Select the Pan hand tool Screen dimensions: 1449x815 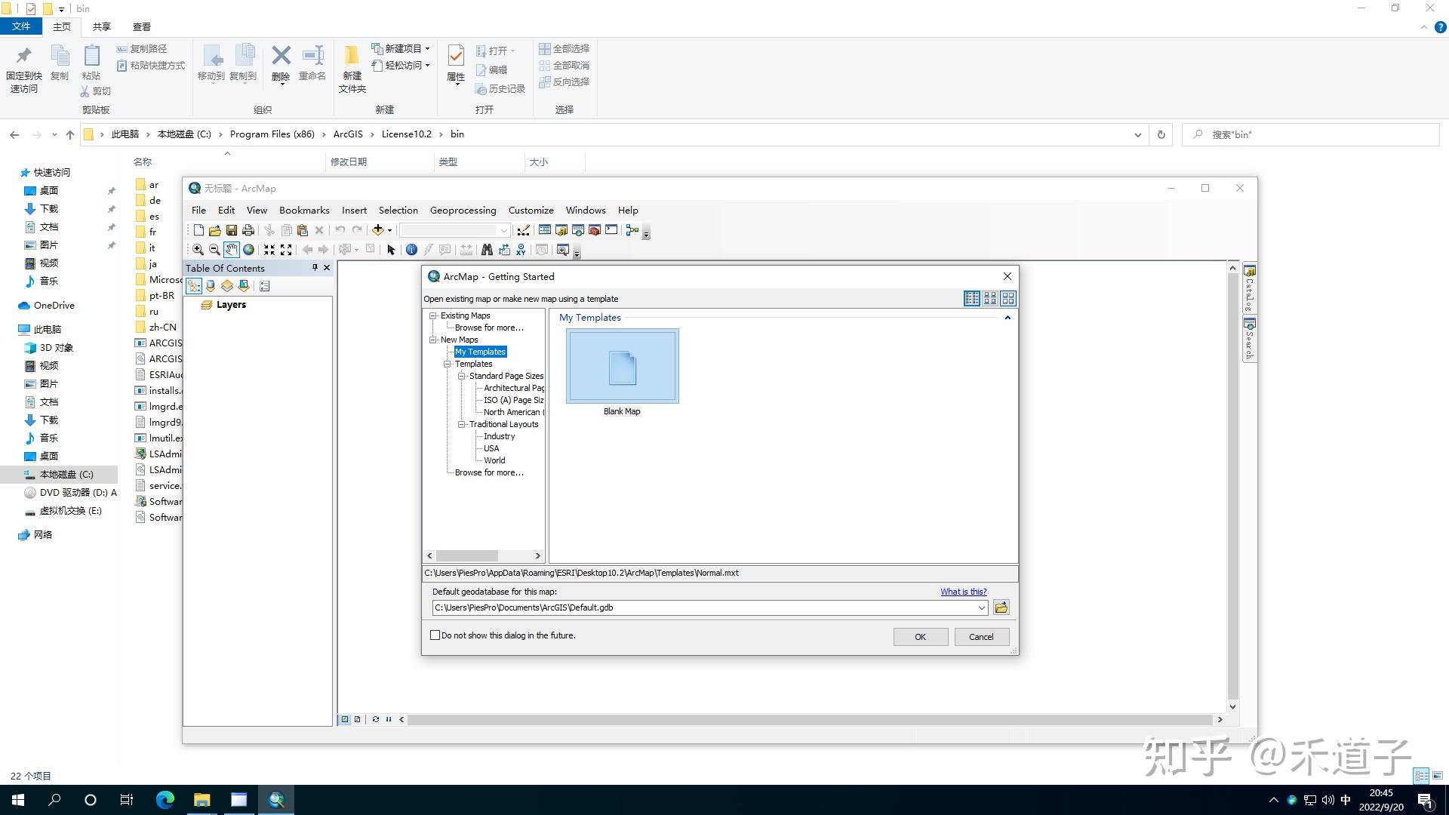click(232, 250)
